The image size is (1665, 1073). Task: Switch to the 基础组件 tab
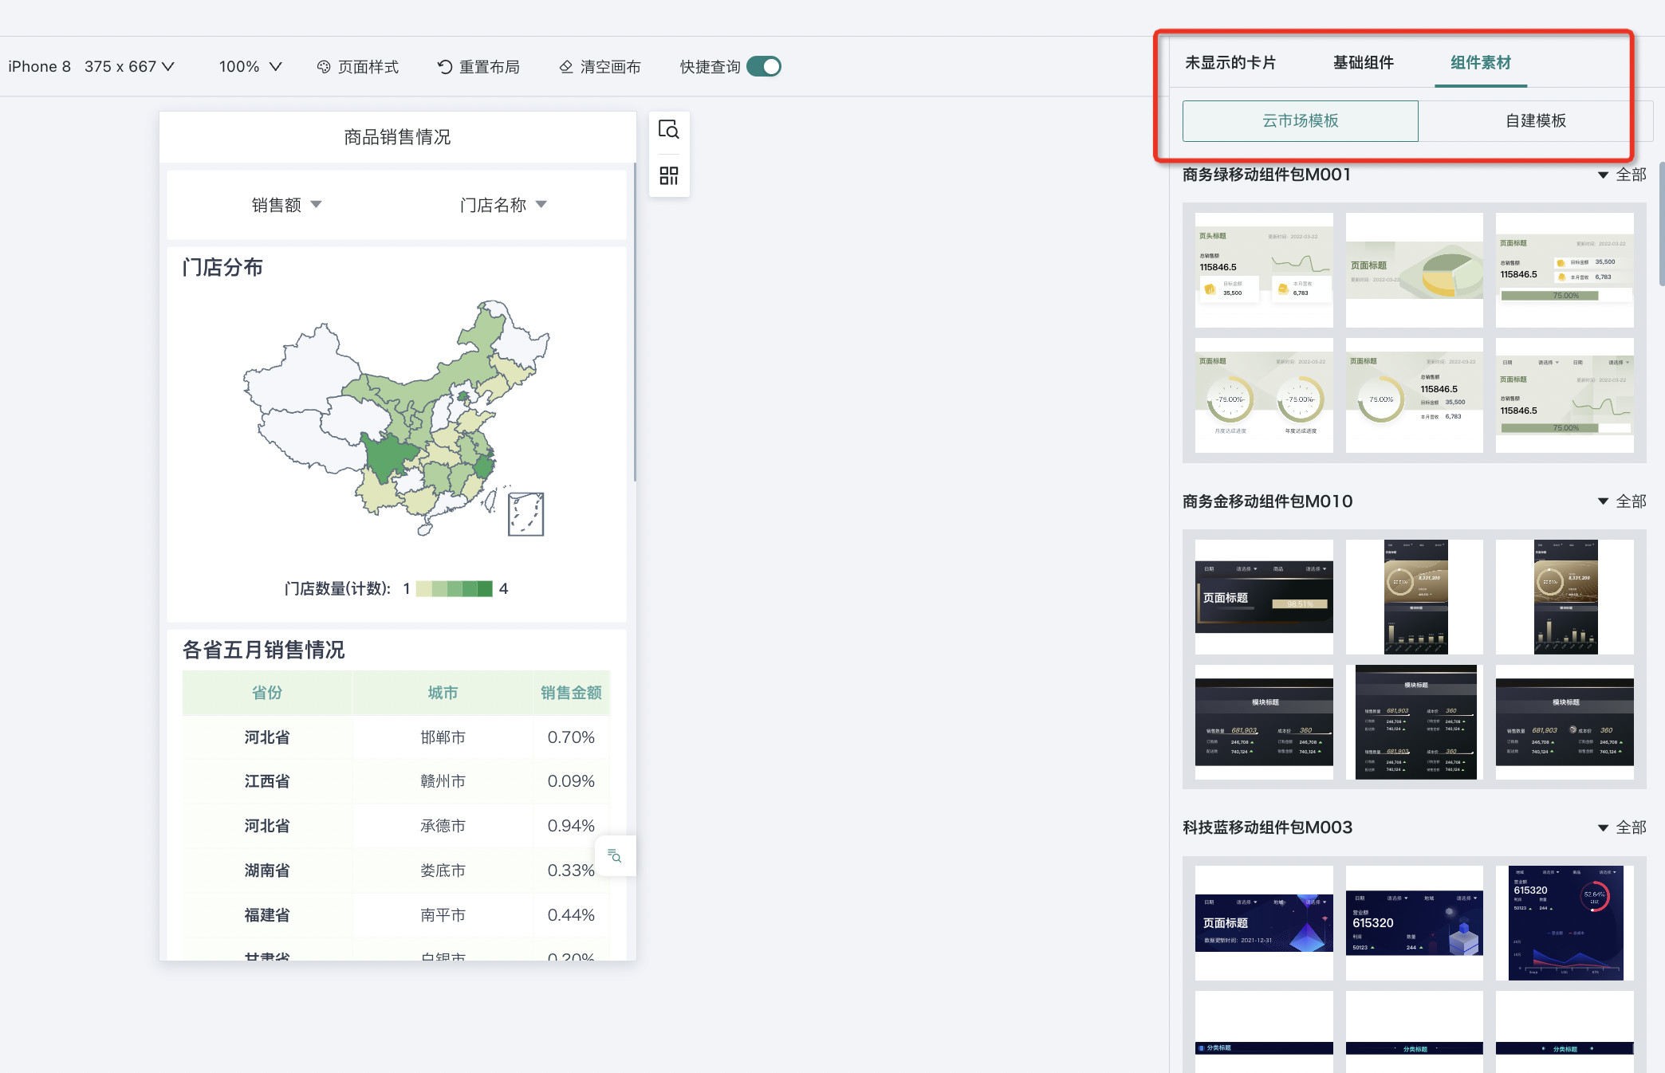[x=1364, y=62]
